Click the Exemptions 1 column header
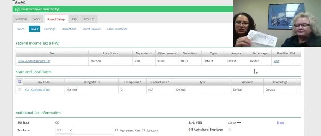321x136 pixels. click(x=132, y=82)
